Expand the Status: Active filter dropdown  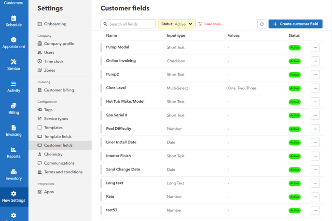pyautogui.click(x=177, y=24)
